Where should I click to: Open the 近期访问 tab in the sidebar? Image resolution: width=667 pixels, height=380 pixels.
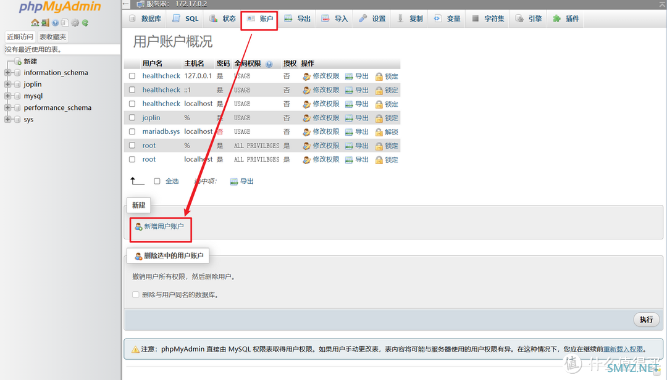(20, 37)
